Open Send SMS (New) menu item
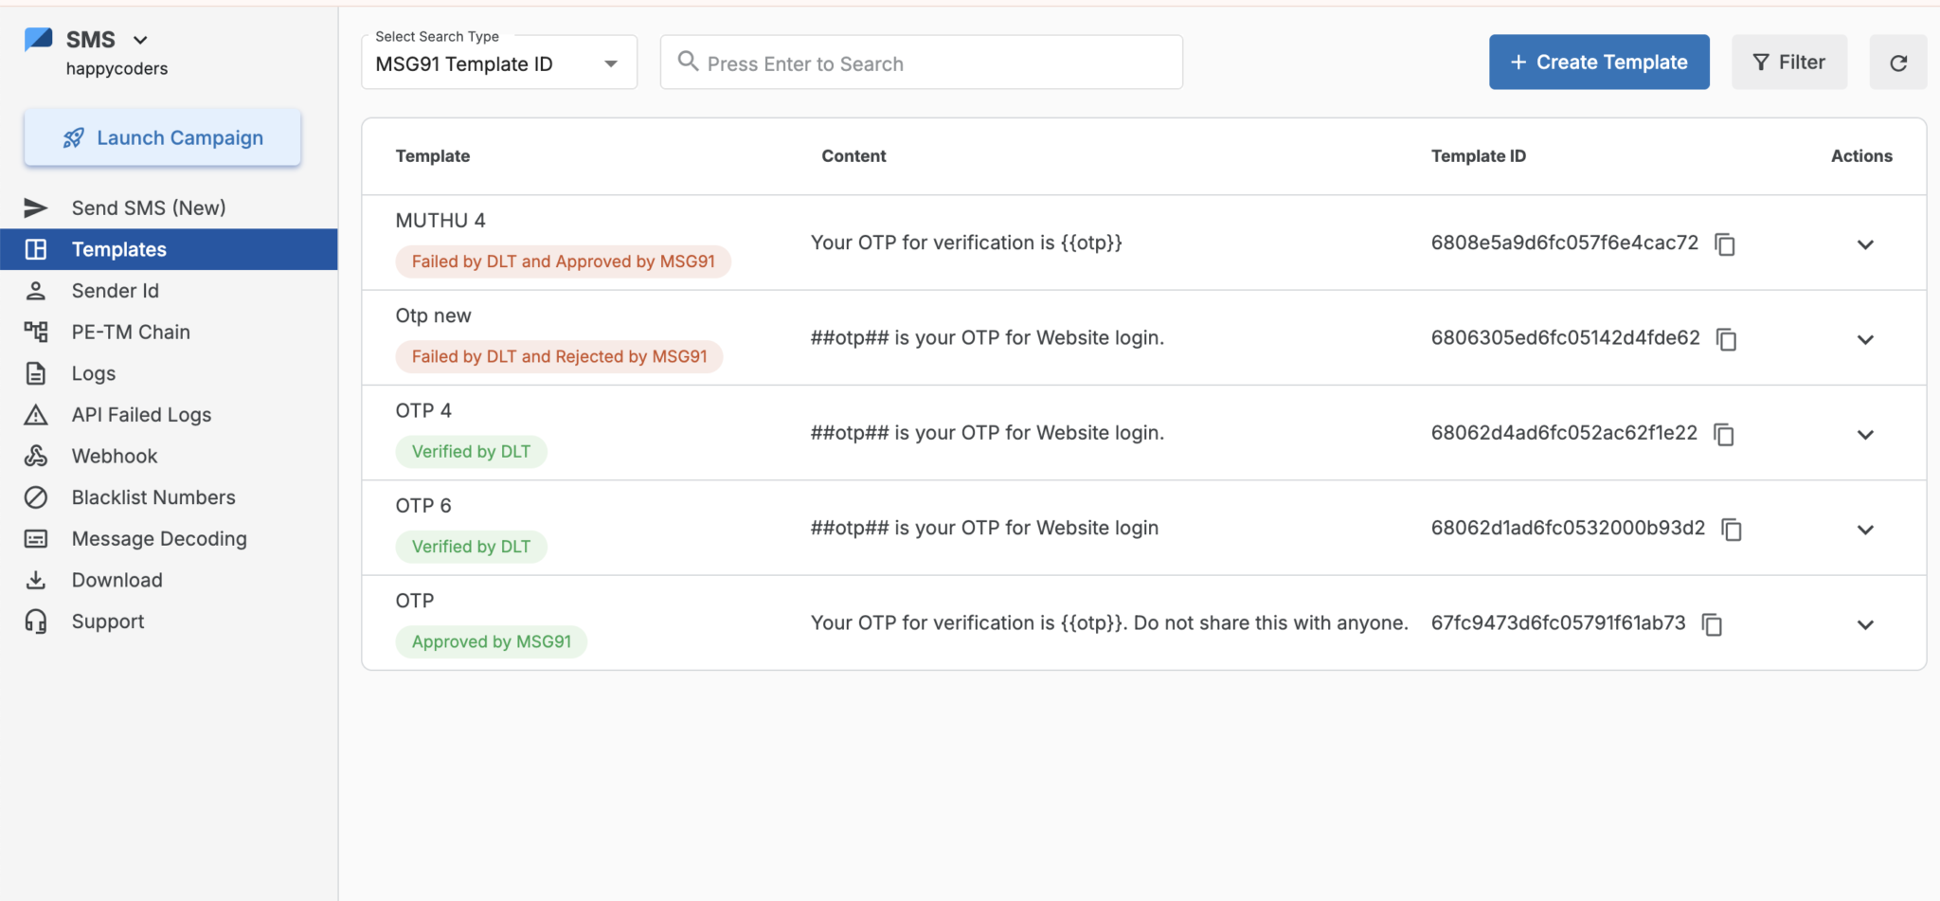 (169, 207)
